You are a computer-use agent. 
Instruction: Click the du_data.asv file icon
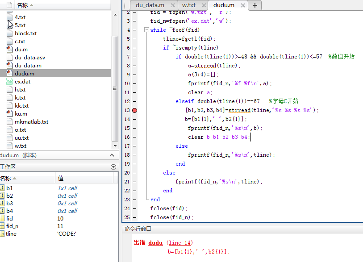click(9, 58)
